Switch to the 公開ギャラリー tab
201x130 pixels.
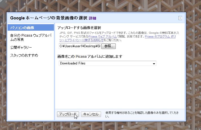(x=21, y=48)
